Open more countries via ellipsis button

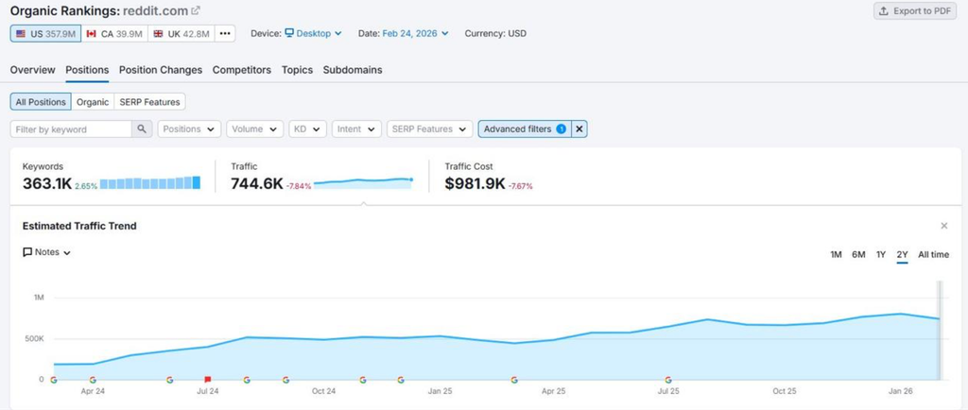[x=225, y=33]
